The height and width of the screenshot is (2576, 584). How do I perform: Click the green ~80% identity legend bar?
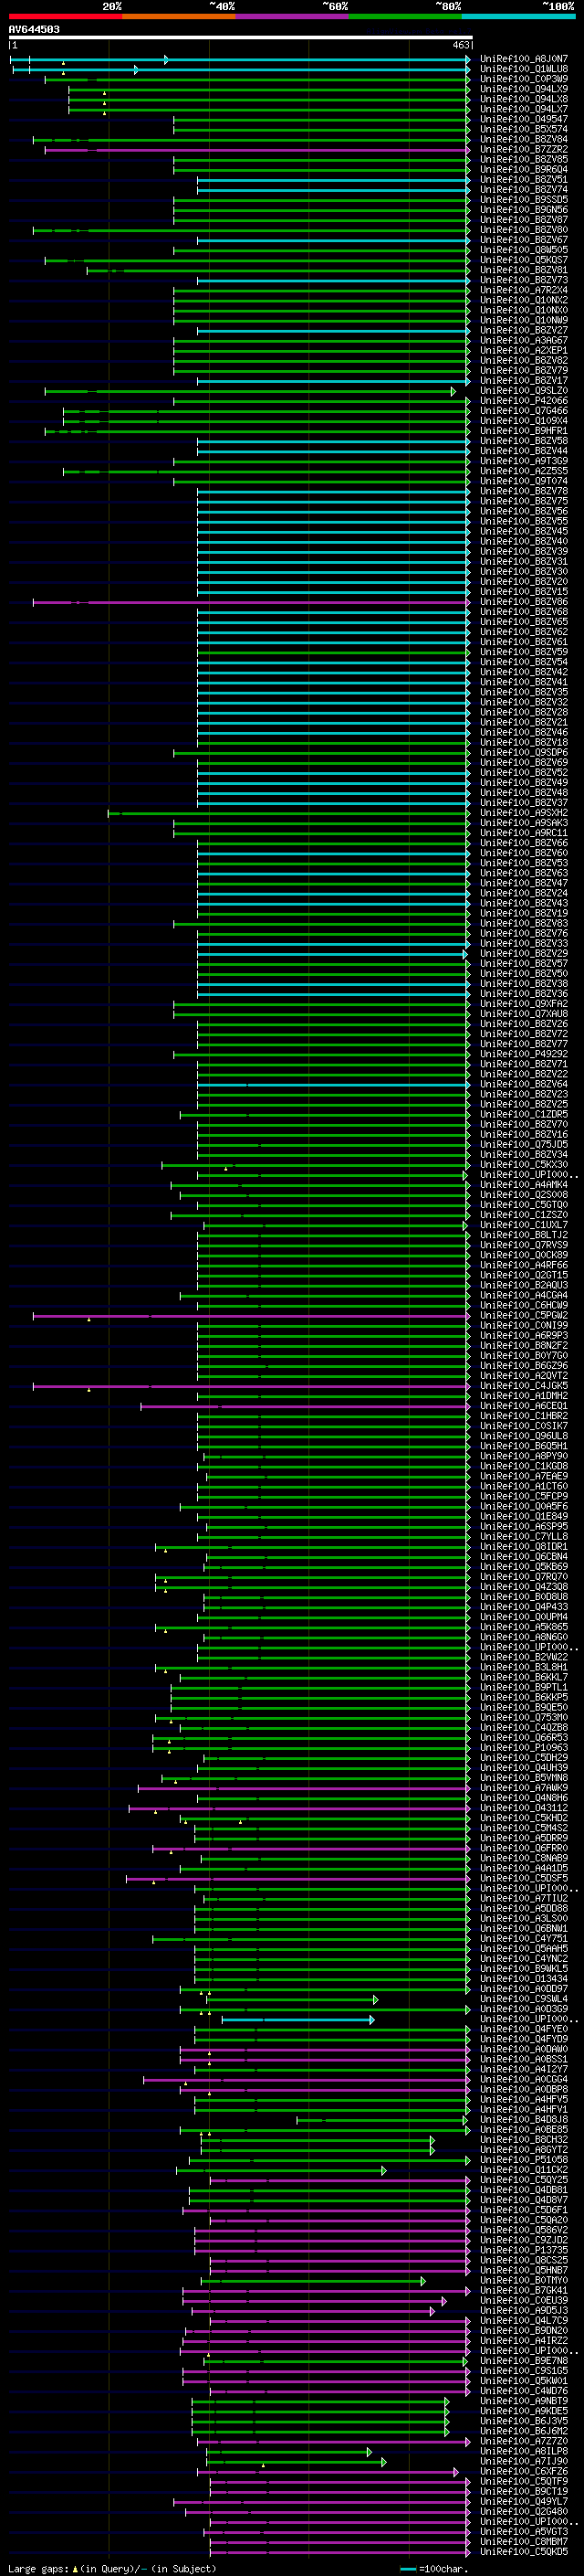405,16
